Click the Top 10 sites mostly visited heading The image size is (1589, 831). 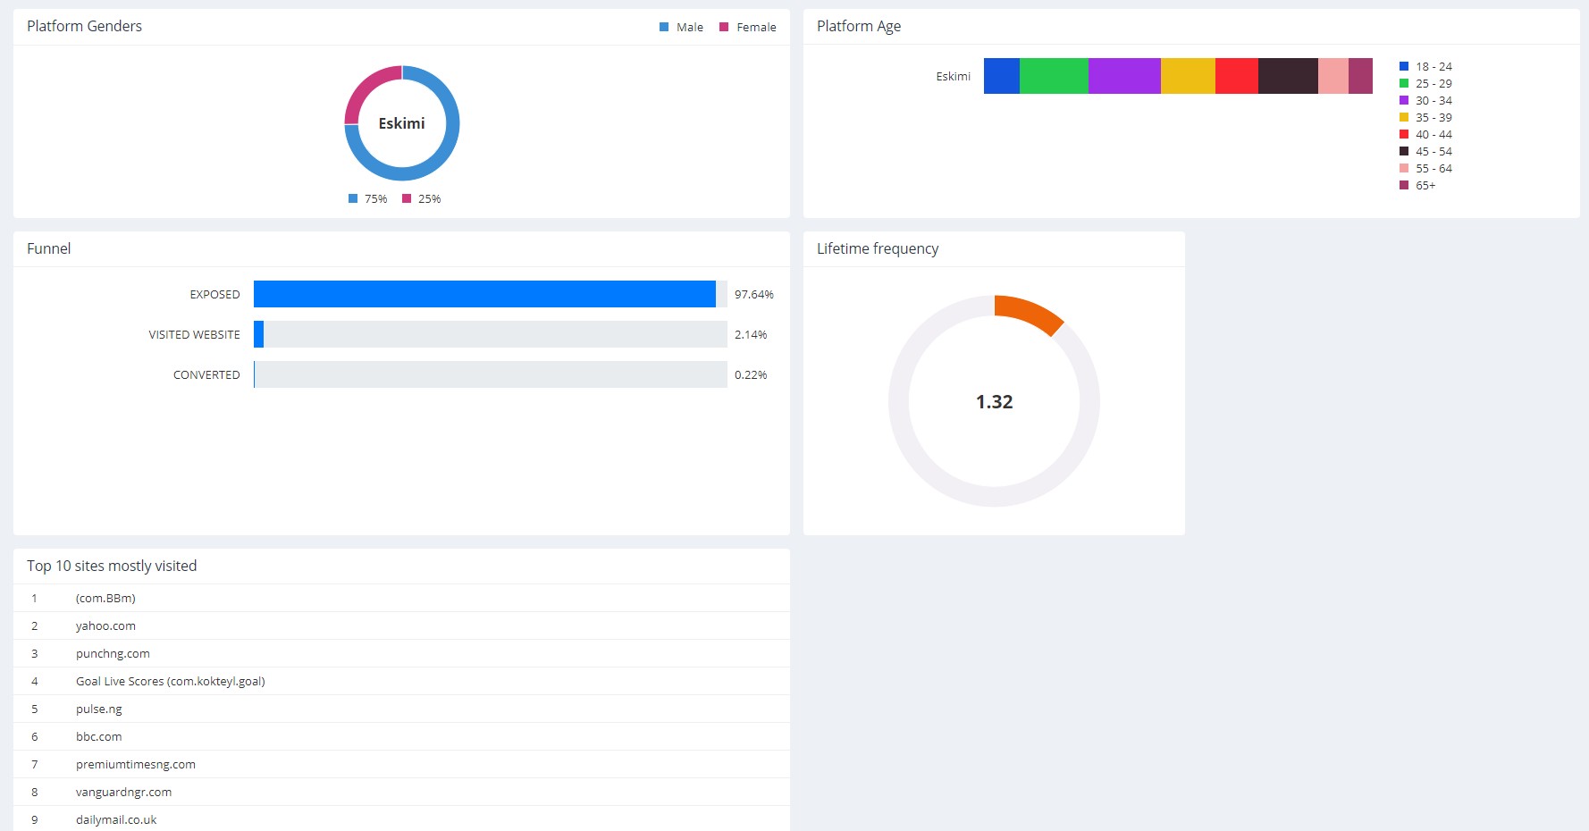click(x=112, y=566)
